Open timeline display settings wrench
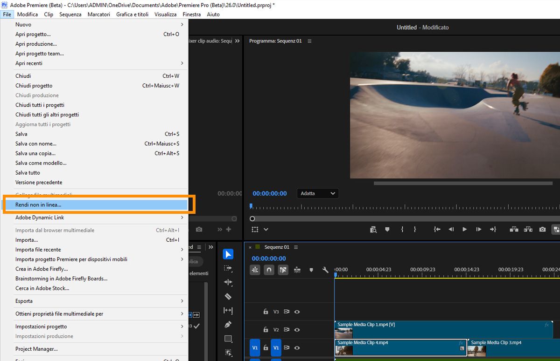Image resolution: width=560 pixels, height=361 pixels. click(x=325, y=270)
